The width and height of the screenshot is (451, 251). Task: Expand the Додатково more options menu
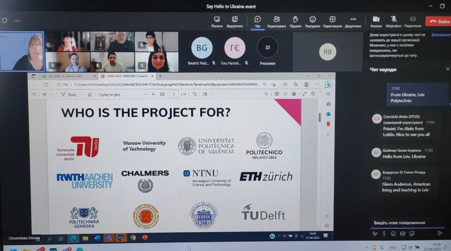pos(353,20)
